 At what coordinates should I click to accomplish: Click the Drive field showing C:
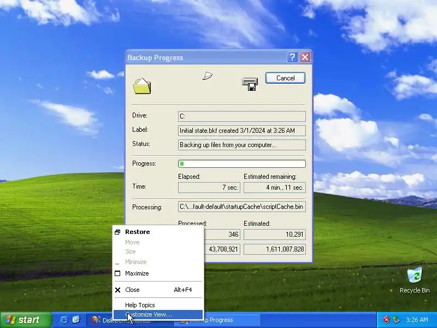point(241,116)
